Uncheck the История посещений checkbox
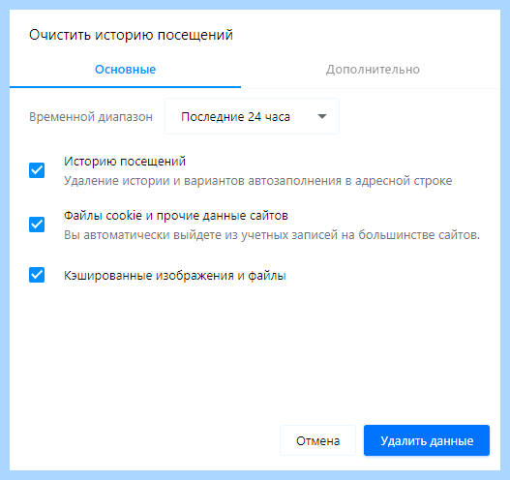 tap(37, 170)
